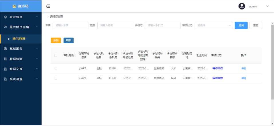Expand the 企业信息 menu chevron
The width and height of the screenshot is (274, 126).
coord(37,17)
